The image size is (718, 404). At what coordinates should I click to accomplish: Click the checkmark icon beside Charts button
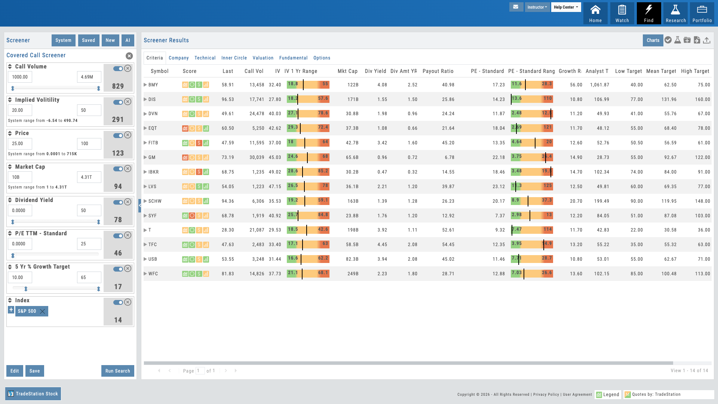coord(668,40)
